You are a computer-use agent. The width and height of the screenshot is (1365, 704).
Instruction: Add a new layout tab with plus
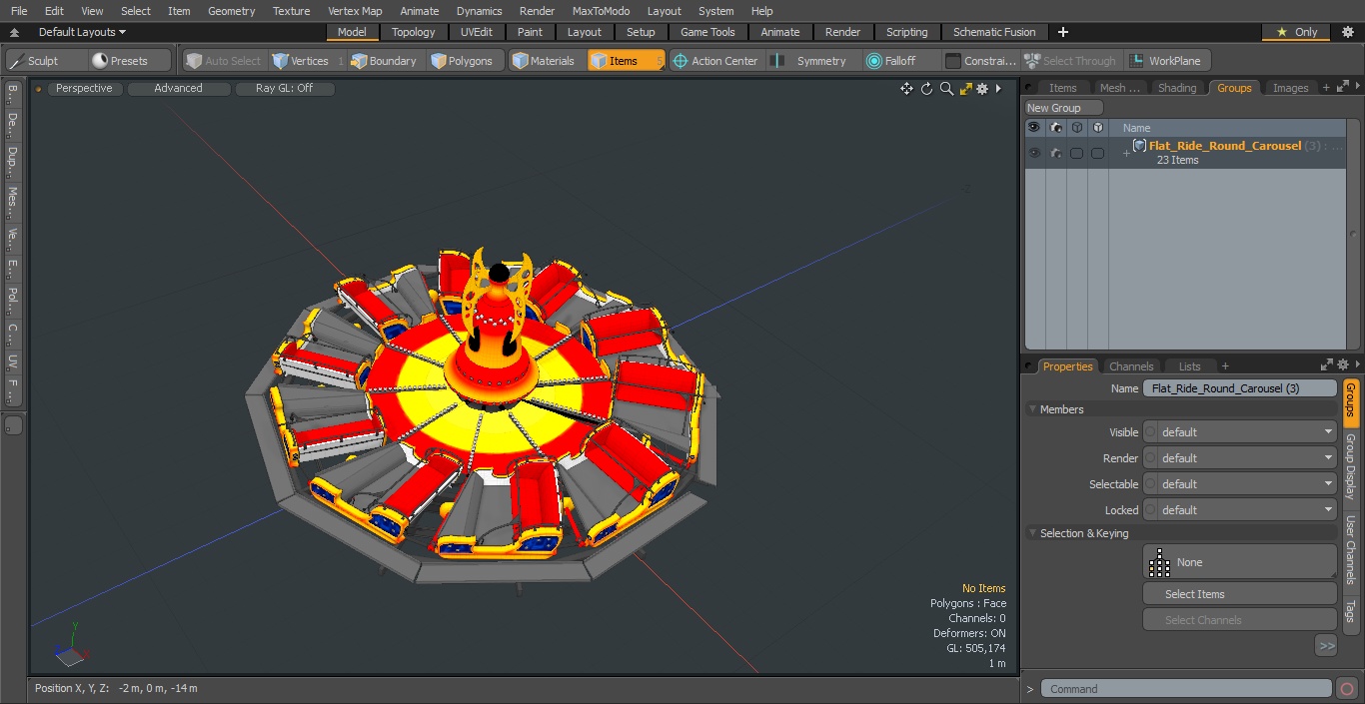pos(1062,32)
